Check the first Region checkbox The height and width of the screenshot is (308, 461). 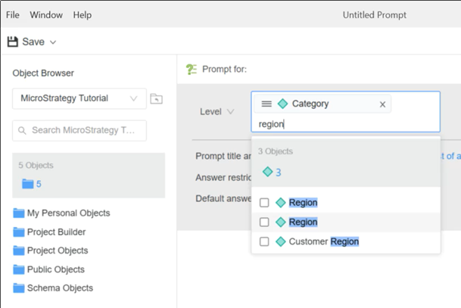[264, 203]
